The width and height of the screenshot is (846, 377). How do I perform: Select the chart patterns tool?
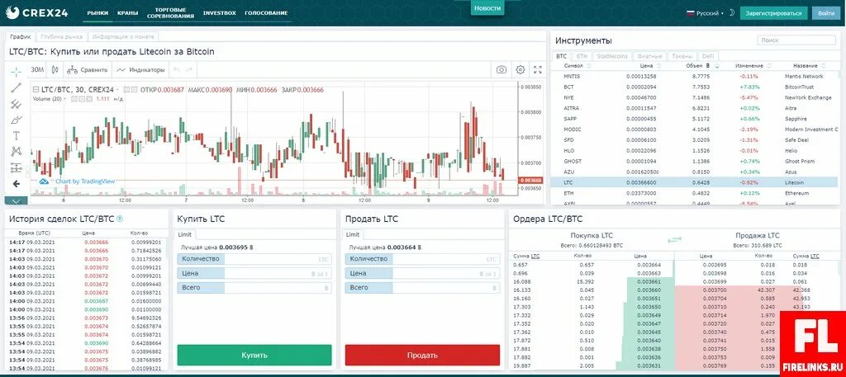click(17, 152)
